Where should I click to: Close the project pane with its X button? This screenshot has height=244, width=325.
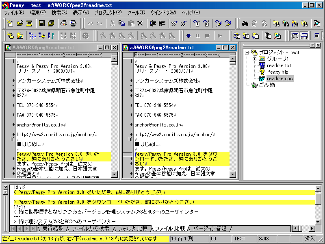318,45
